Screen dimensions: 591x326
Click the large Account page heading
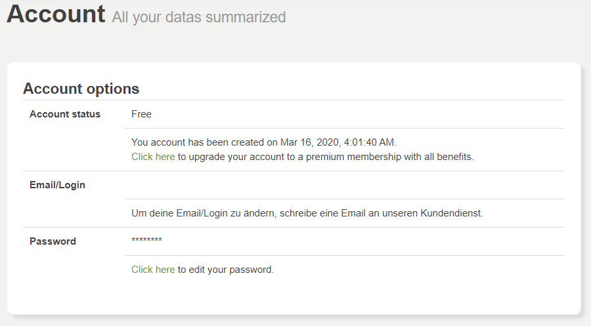click(56, 14)
